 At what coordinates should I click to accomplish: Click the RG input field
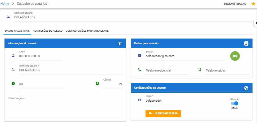coord(41,84)
